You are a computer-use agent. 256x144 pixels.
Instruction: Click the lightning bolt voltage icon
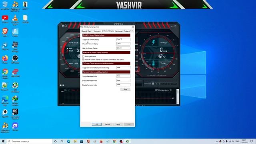point(154,42)
